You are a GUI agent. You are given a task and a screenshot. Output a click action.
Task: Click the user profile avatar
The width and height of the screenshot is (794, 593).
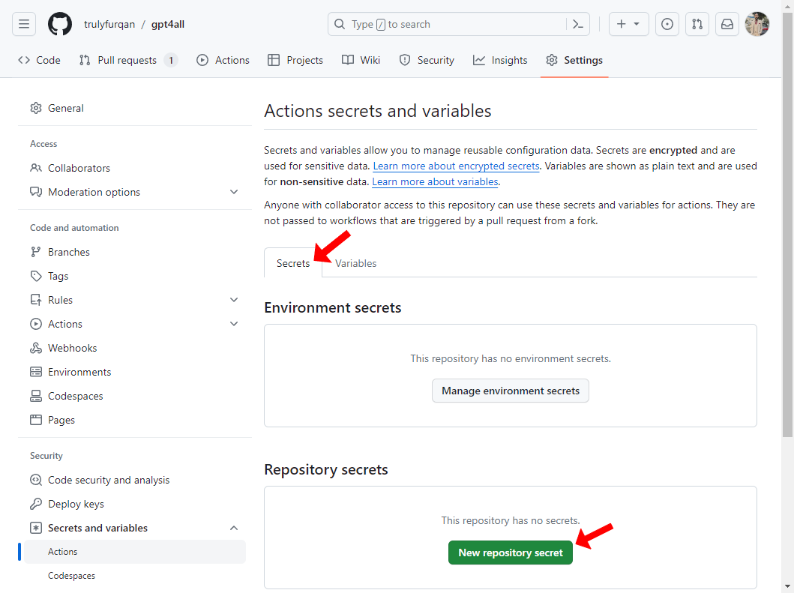click(x=757, y=24)
